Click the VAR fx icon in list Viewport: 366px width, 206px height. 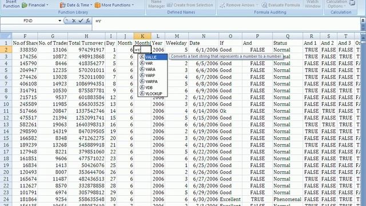(x=142, y=64)
